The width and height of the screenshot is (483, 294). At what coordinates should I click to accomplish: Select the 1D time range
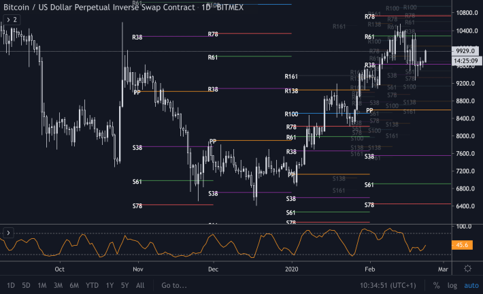11,285
